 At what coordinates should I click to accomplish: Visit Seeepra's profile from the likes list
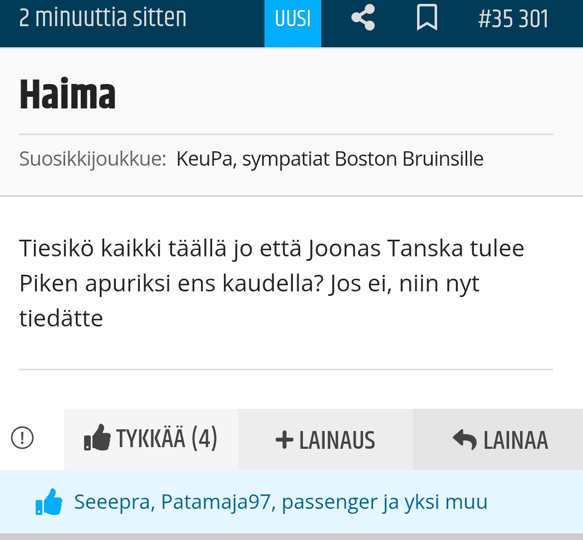(114, 502)
